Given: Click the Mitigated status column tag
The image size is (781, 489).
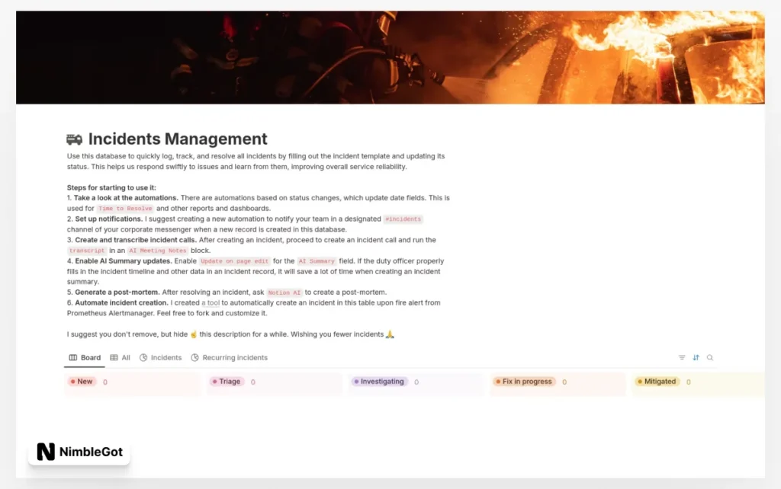Looking at the screenshot, I should coord(657,382).
